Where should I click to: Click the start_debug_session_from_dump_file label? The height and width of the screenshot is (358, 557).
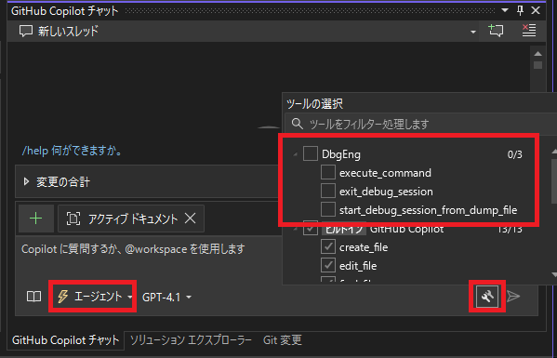[x=428, y=210]
